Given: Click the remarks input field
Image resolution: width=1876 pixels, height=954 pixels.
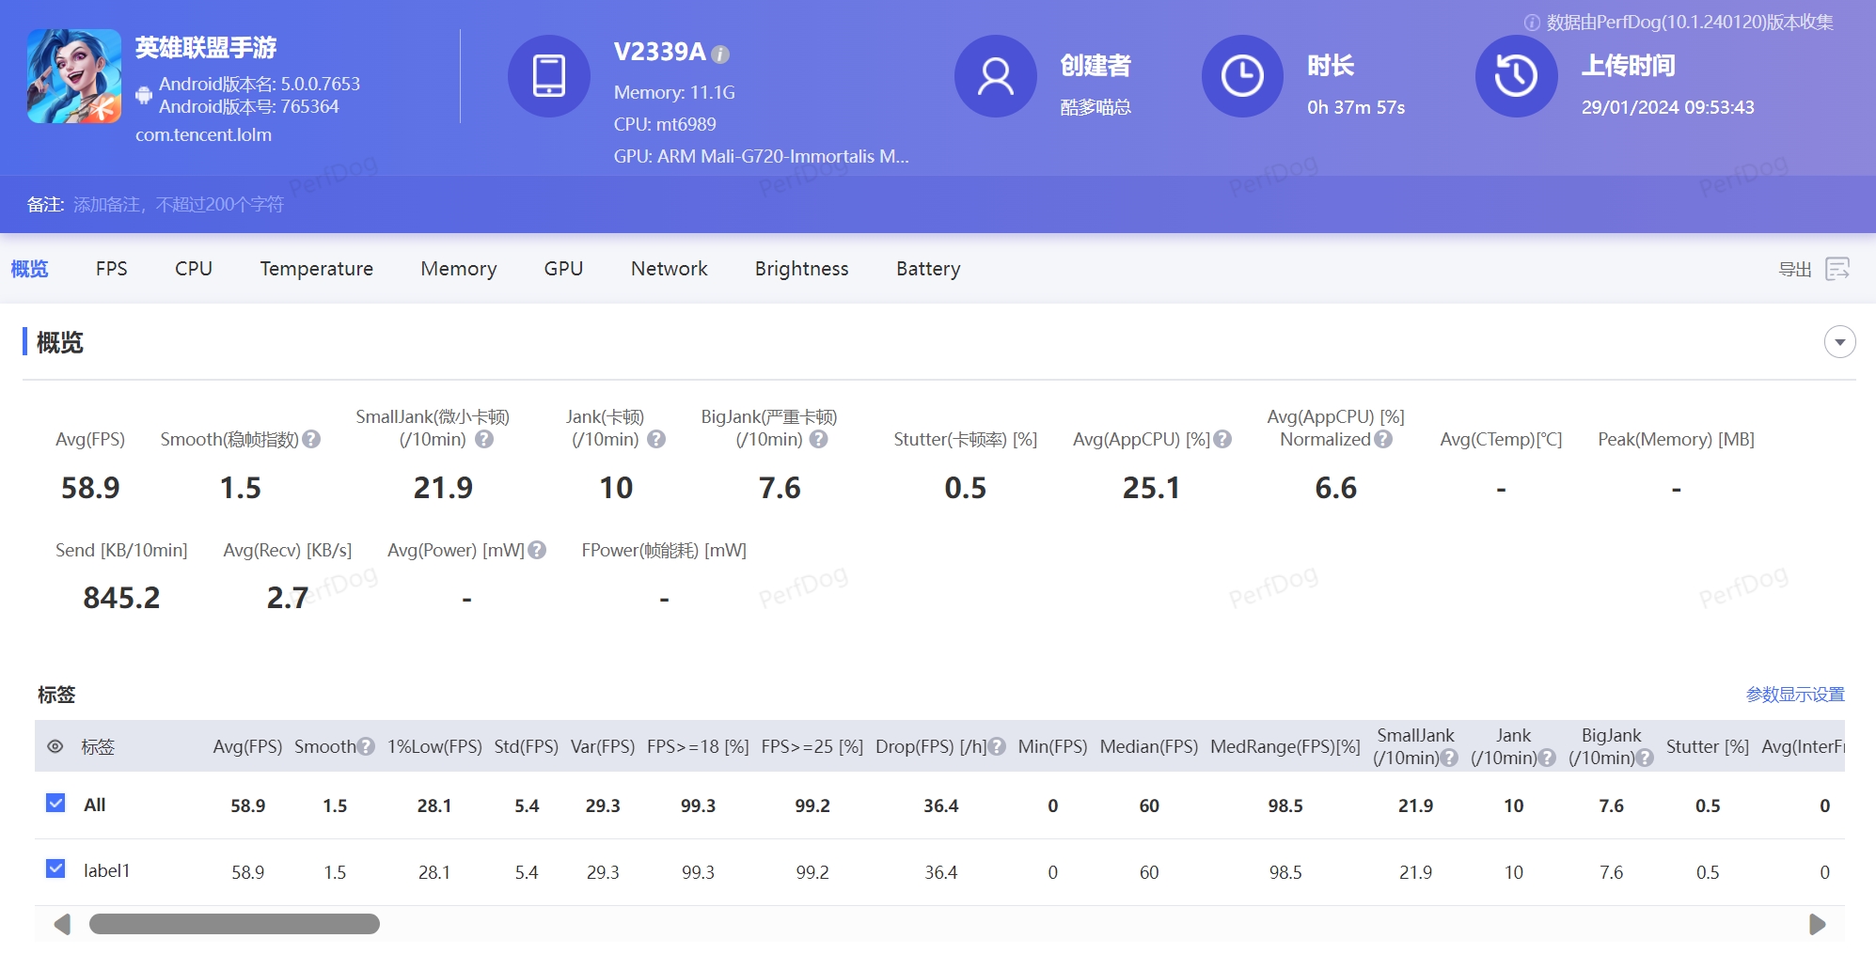Looking at the screenshot, I should tap(179, 205).
